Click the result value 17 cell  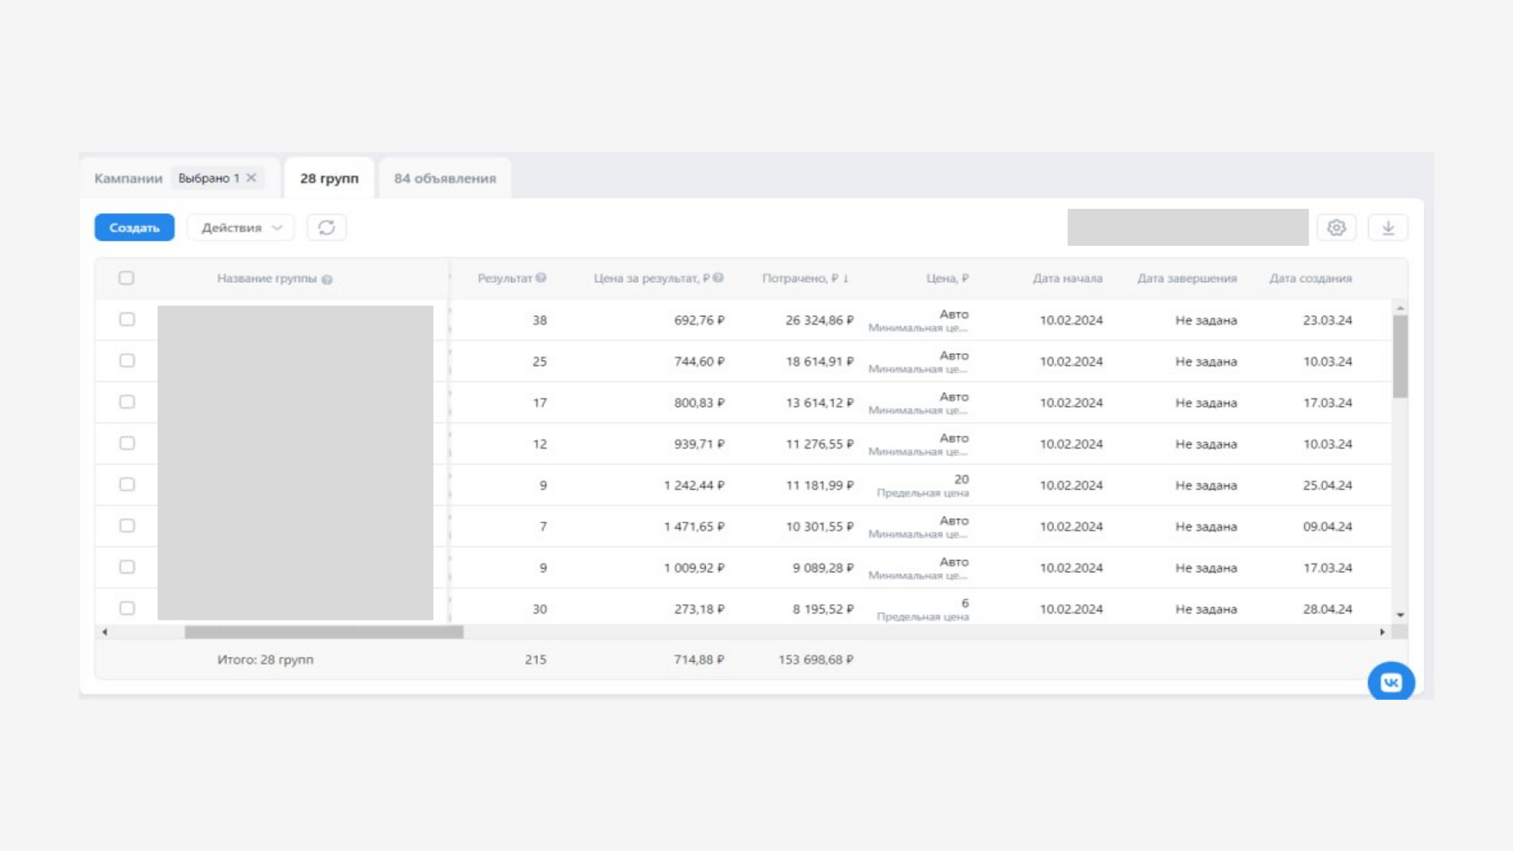pyautogui.click(x=539, y=403)
